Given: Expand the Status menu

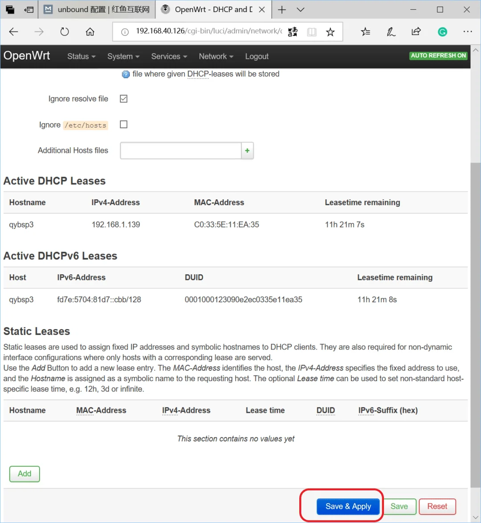Looking at the screenshot, I should click(x=81, y=57).
